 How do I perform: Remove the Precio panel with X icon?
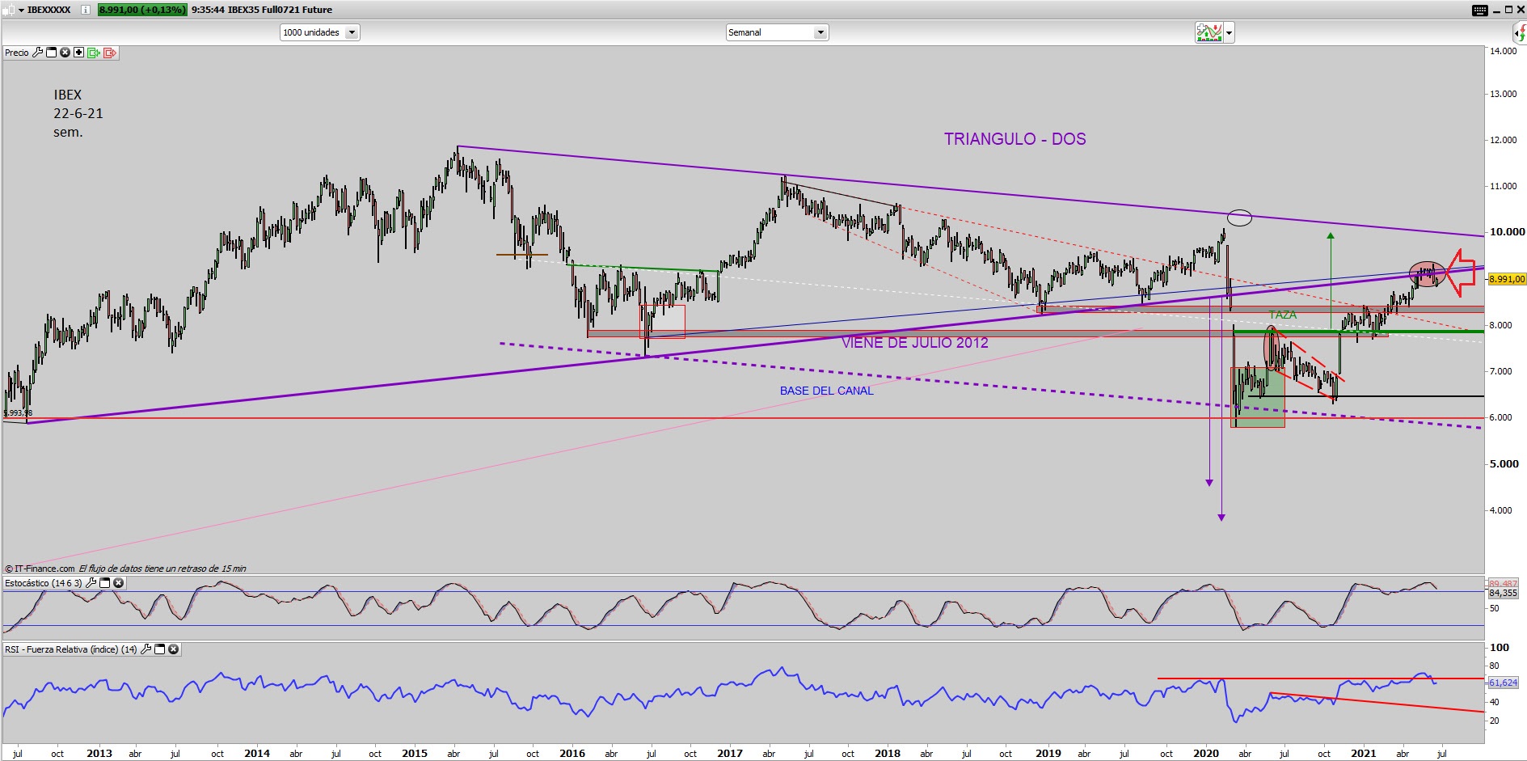point(65,53)
